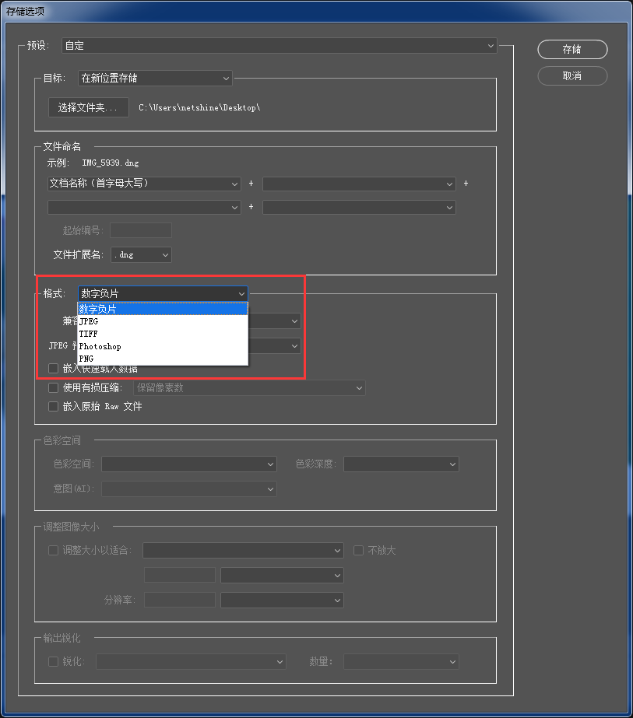Click the 起始编号 input field
633x718 pixels.
point(141,230)
